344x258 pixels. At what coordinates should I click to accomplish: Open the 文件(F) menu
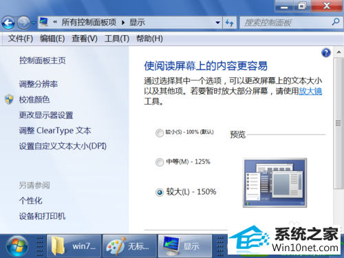[21, 39]
